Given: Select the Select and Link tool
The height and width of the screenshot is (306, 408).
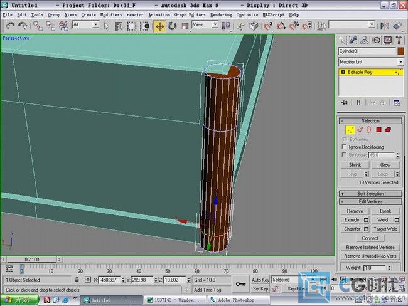Looking at the screenshot, I should click(x=38, y=26).
